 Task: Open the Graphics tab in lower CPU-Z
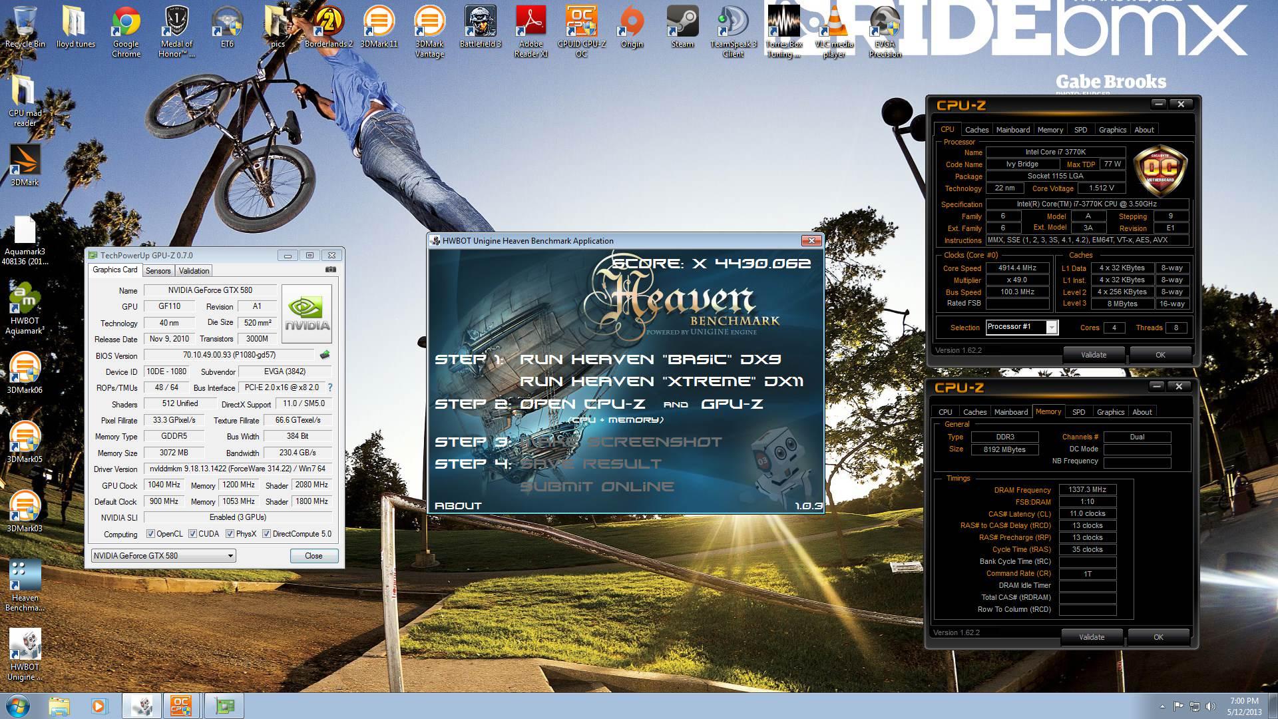tap(1110, 412)
